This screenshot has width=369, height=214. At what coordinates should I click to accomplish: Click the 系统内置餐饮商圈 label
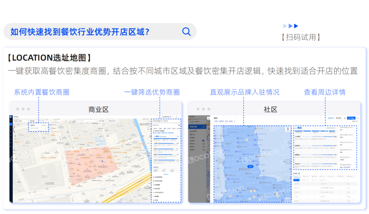42,92
